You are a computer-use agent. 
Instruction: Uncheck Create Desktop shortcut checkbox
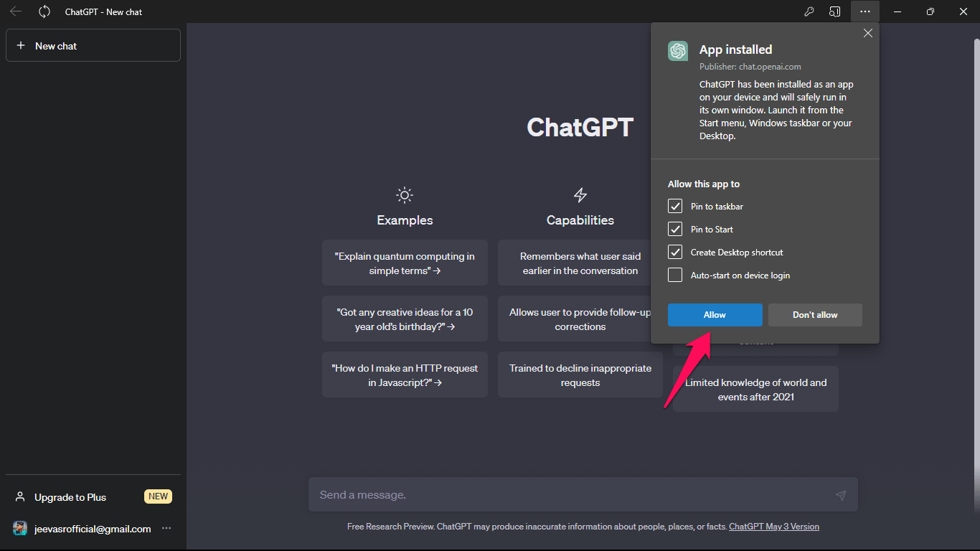click(675, 253)
